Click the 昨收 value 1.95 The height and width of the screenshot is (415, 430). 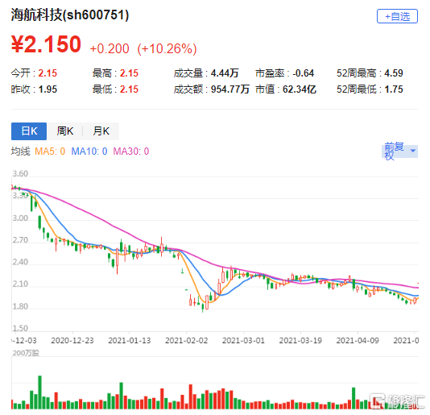point(48,89)
